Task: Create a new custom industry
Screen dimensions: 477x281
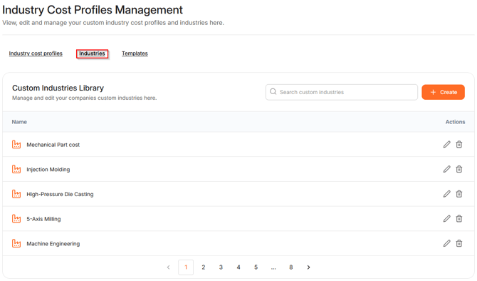Action: pos(443,92)
